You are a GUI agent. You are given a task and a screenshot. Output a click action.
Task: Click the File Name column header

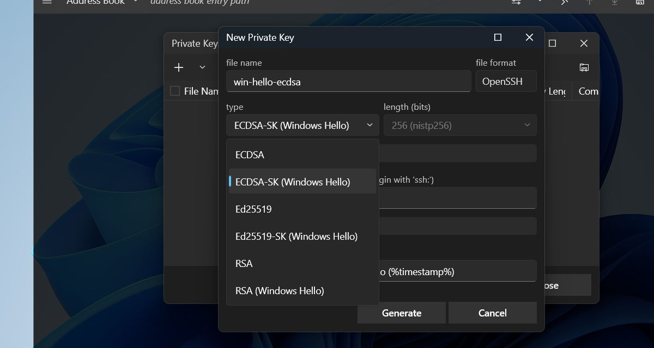click(201, 91)
